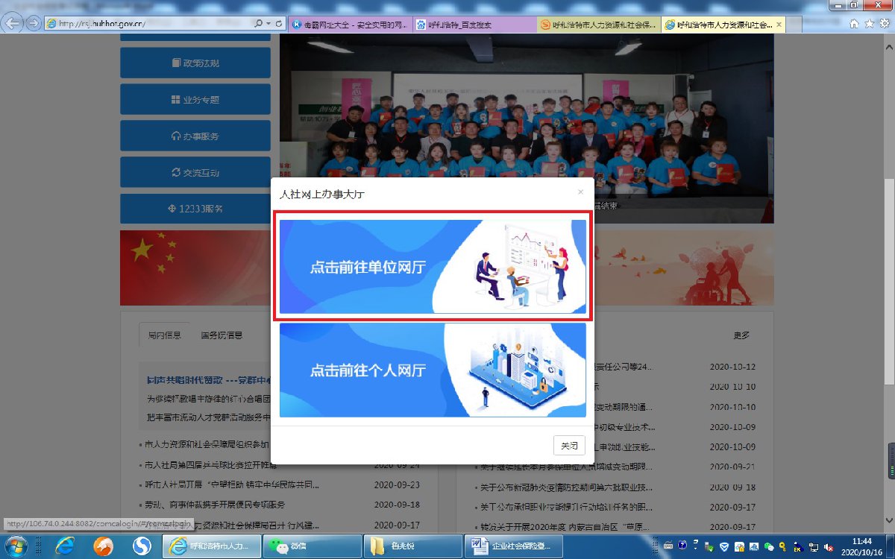Screen dimensions: 895x559
Task: Open favorites star icon
Action: coord(870,24)
